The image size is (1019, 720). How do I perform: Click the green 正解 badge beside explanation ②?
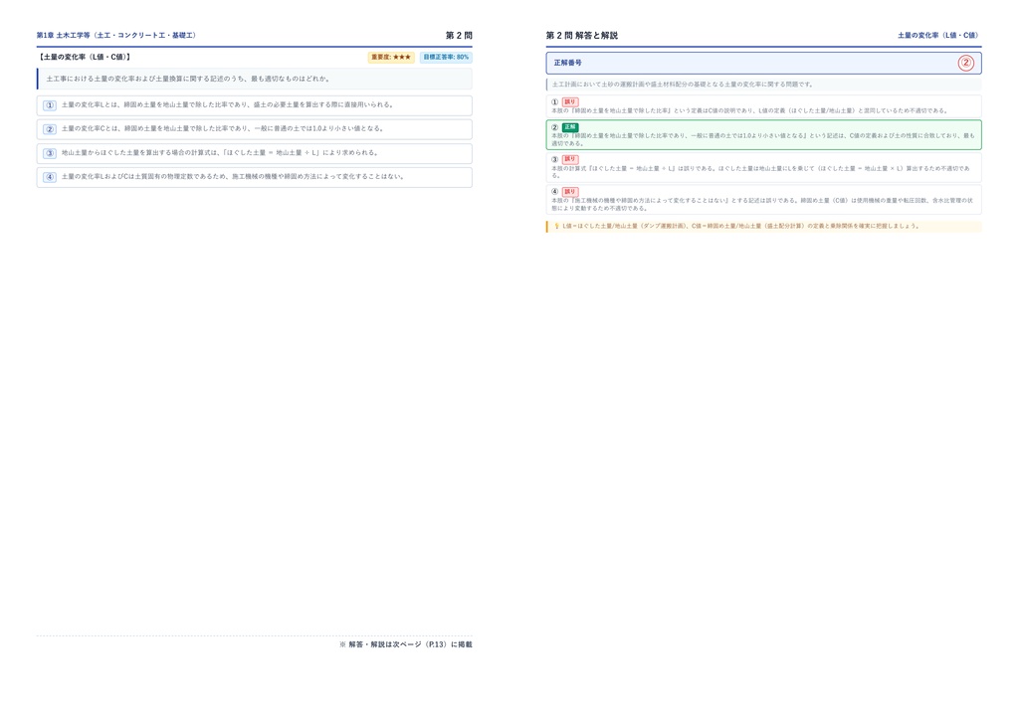tap(570, 127)
